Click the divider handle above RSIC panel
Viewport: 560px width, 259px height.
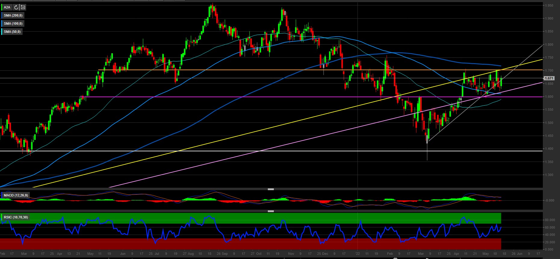coord(271,211)
